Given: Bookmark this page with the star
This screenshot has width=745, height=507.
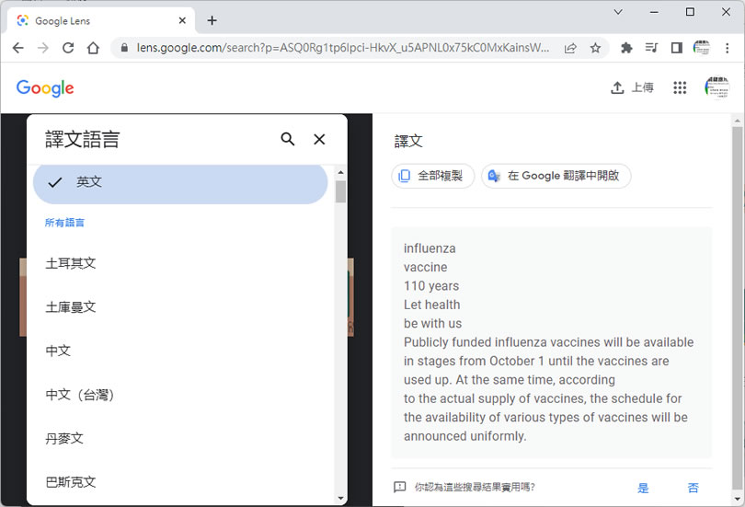Looking at the screenshot, I should tap(595, 48).
